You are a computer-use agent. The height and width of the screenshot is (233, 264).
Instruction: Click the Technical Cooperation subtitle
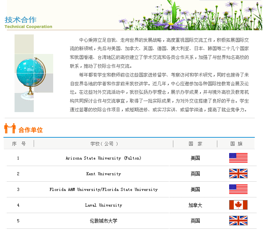[28, 27]
